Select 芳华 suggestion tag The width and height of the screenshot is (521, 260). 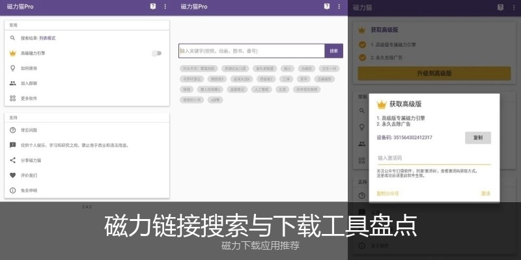pyautogui.click(x=303, y=79)
